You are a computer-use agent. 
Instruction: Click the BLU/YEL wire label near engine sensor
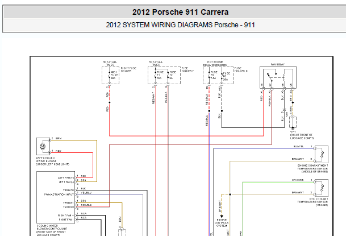(298, 146)
